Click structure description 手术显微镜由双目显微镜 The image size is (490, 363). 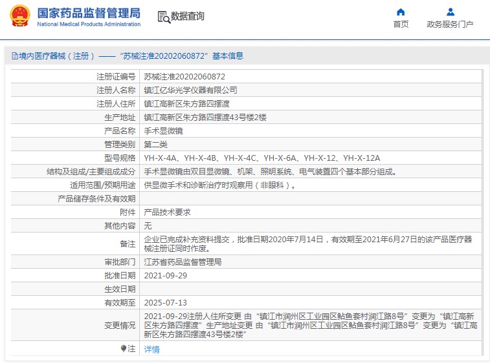click(x=271, y=172)
